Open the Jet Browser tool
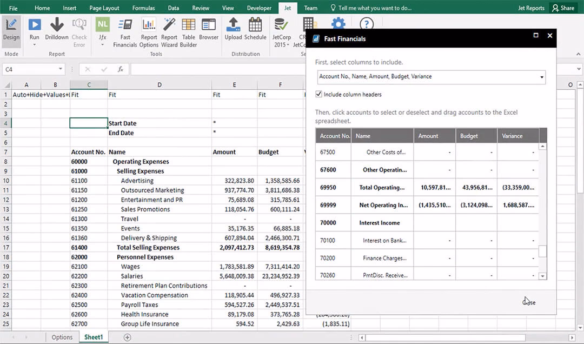Image resolution: width=584 pixels, height=344 pixels. pyautogui.click(x=209, y=29)
